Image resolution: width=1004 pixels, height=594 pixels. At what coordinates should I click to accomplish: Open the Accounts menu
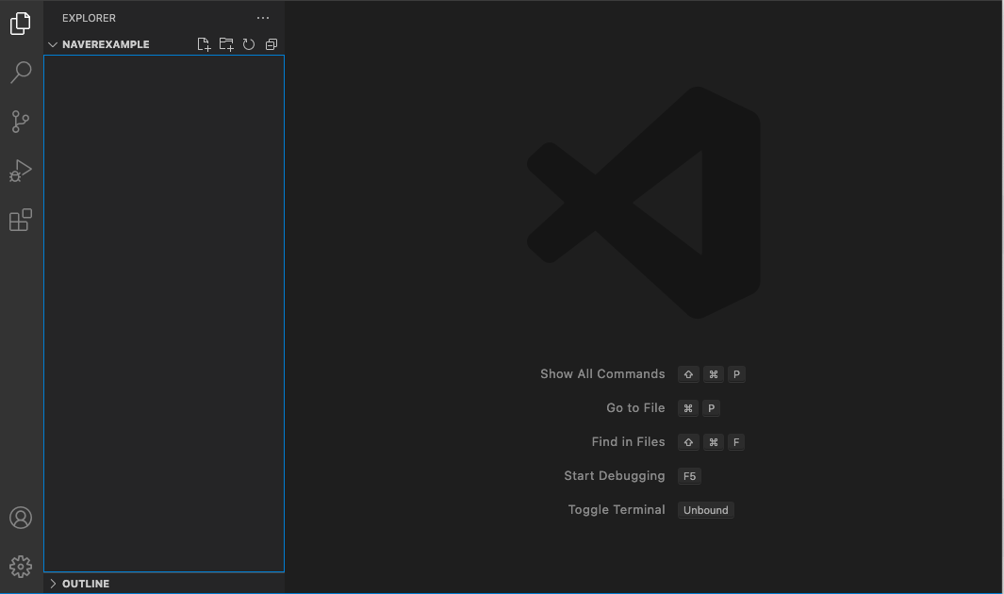pos(21,518)
